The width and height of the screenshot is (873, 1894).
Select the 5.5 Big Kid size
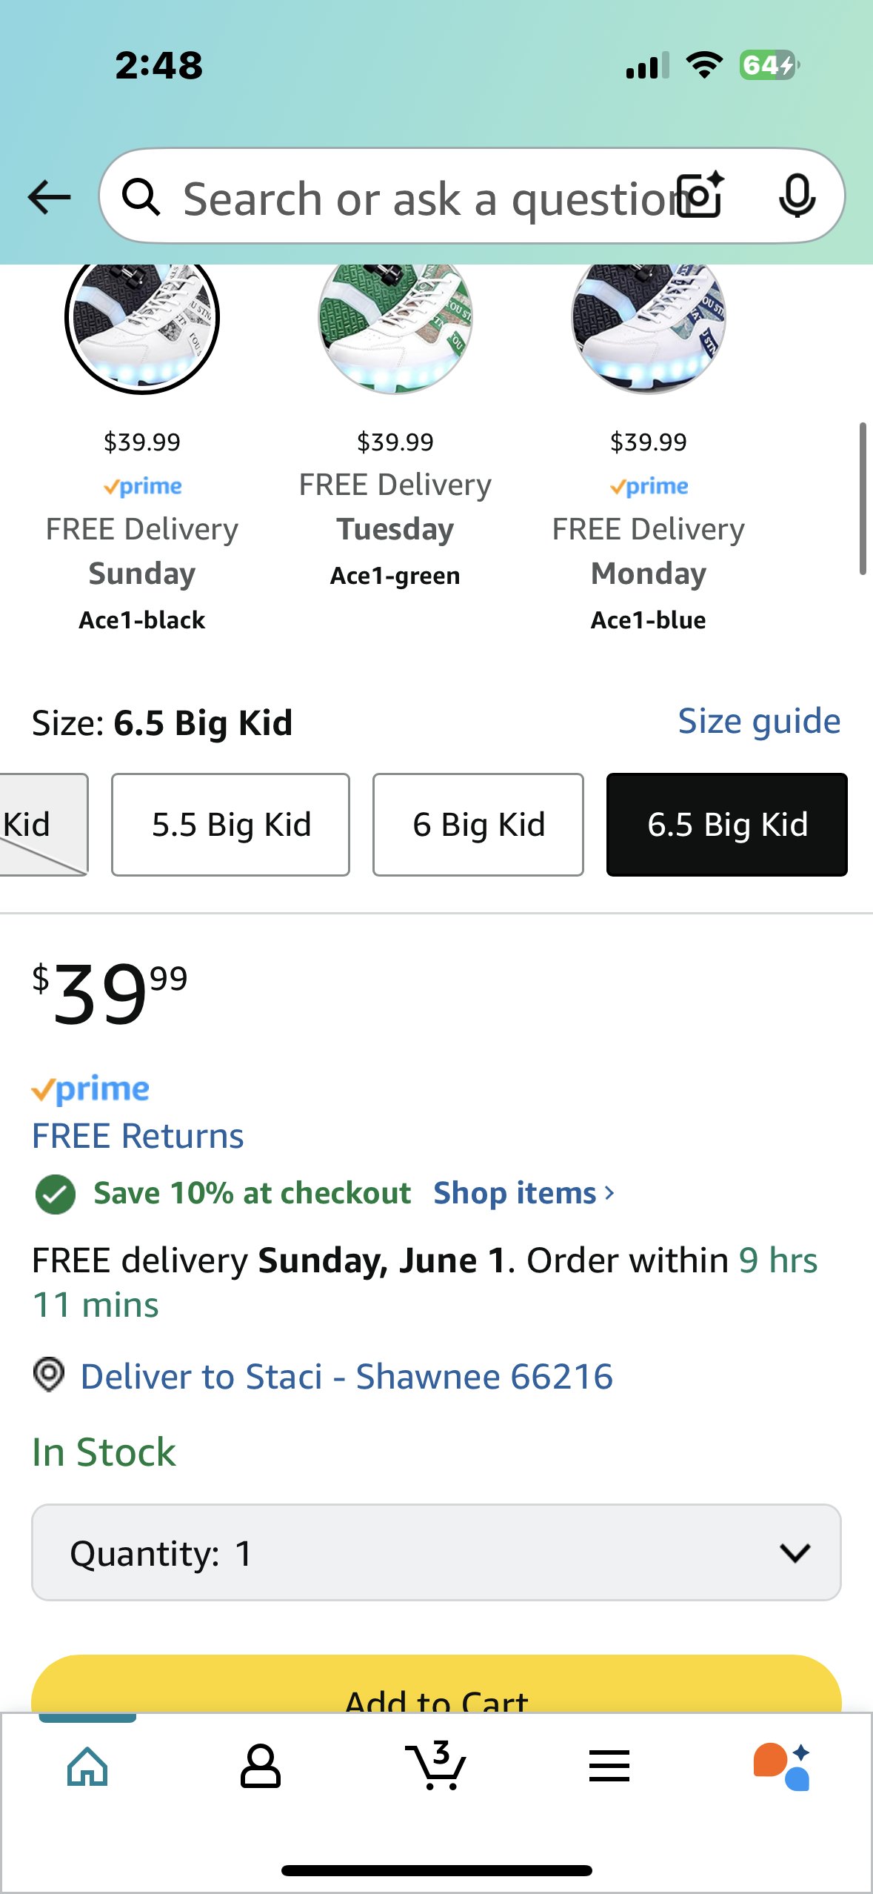click(x=230, y=825)
